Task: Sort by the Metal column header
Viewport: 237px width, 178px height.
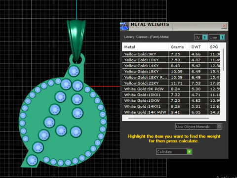Action: pyautogui.click(x=145, y=47)
